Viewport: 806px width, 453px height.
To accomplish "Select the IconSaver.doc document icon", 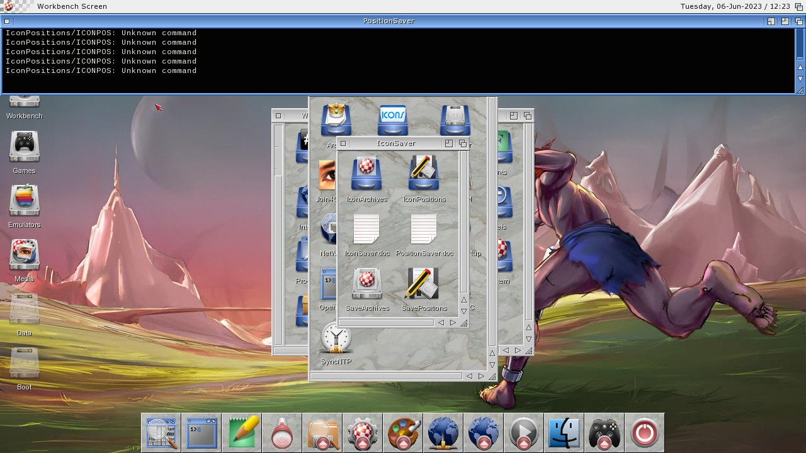I will [x=366, y=229].
